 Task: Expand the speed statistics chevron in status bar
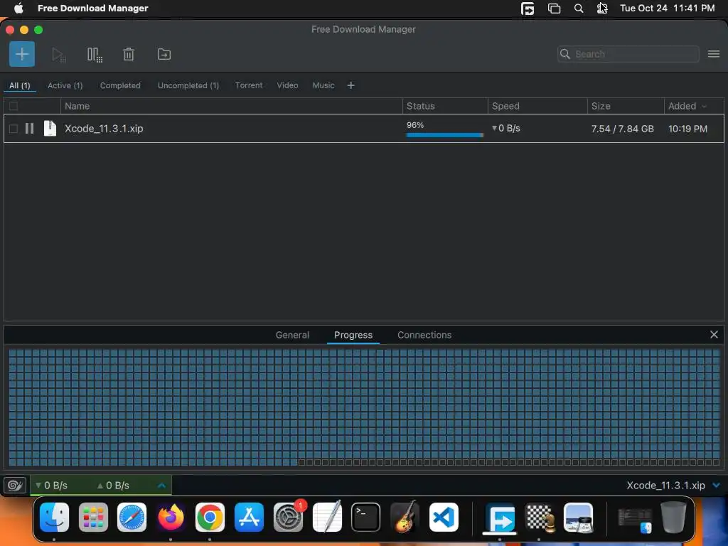tap(161, 486)
